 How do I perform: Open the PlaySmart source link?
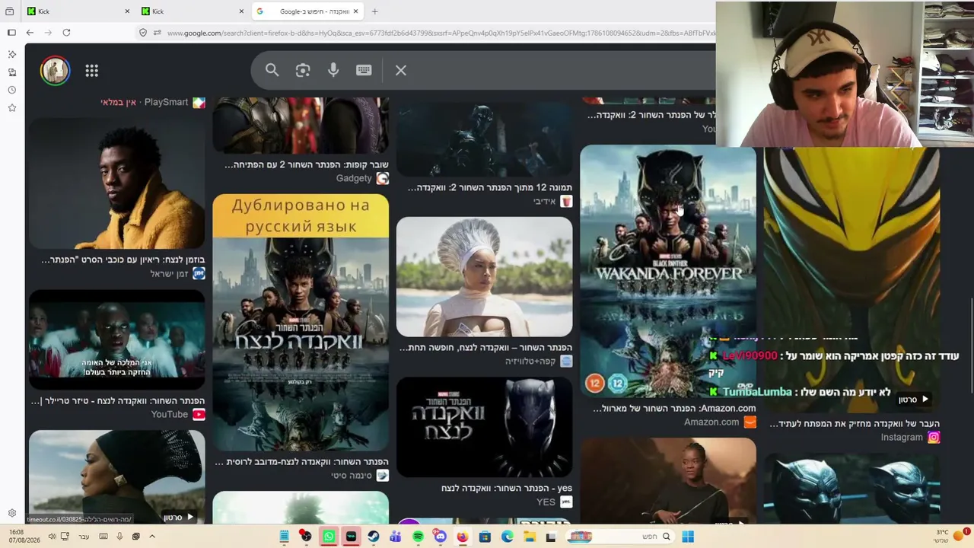[x=175, y=103]
